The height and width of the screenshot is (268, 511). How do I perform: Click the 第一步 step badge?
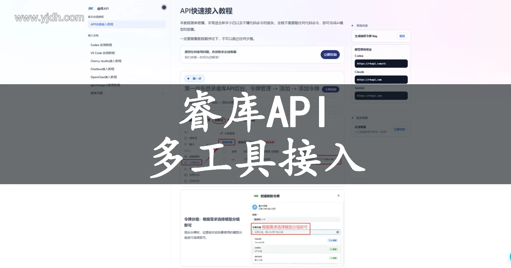195,78
